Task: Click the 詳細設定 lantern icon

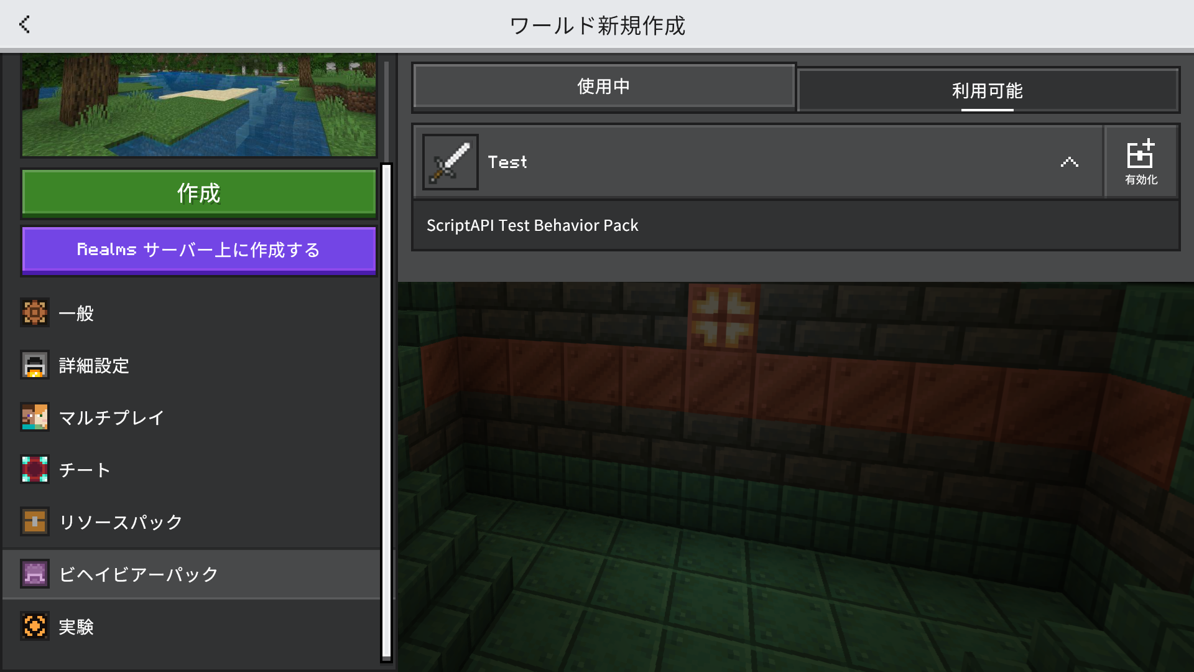Action: pos(35,366)
